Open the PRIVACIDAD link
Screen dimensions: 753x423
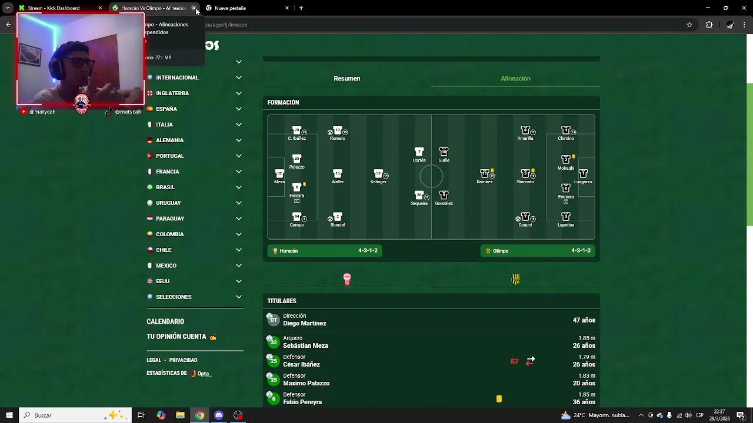[x=184, y=360]
